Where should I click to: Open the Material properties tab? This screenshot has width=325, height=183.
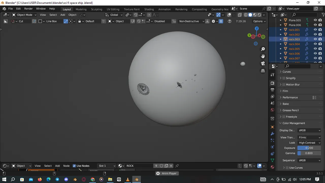pyautogui.click(x=272, y=167)
